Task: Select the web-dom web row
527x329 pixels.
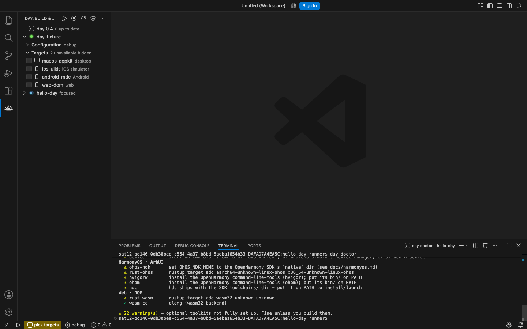Action: 64,85
